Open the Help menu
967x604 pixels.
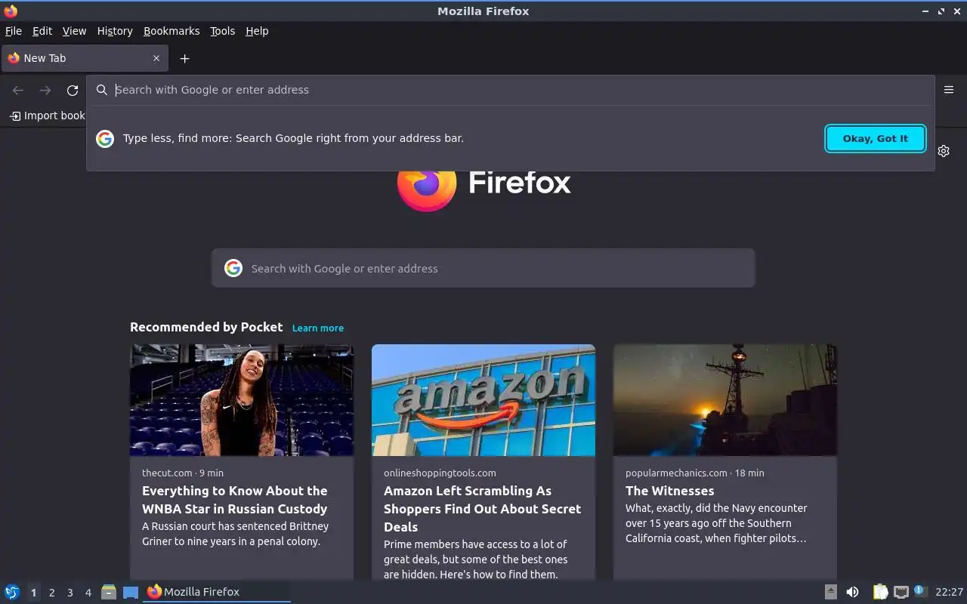[257, 31]
